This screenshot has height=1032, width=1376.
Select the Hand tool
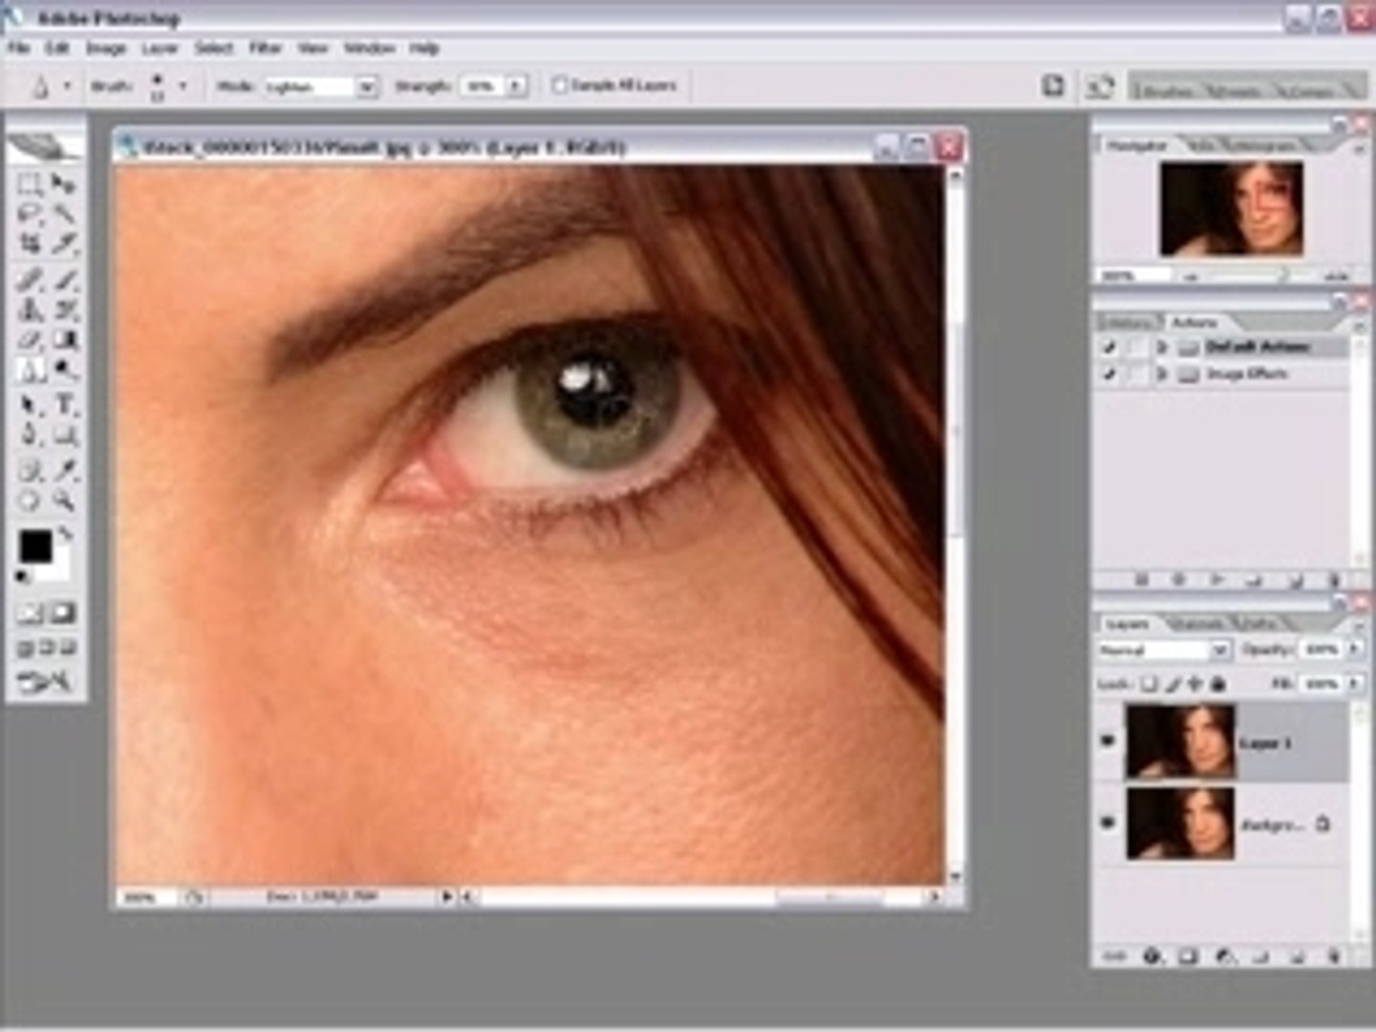pyautogui.click(x=31, y=500)
